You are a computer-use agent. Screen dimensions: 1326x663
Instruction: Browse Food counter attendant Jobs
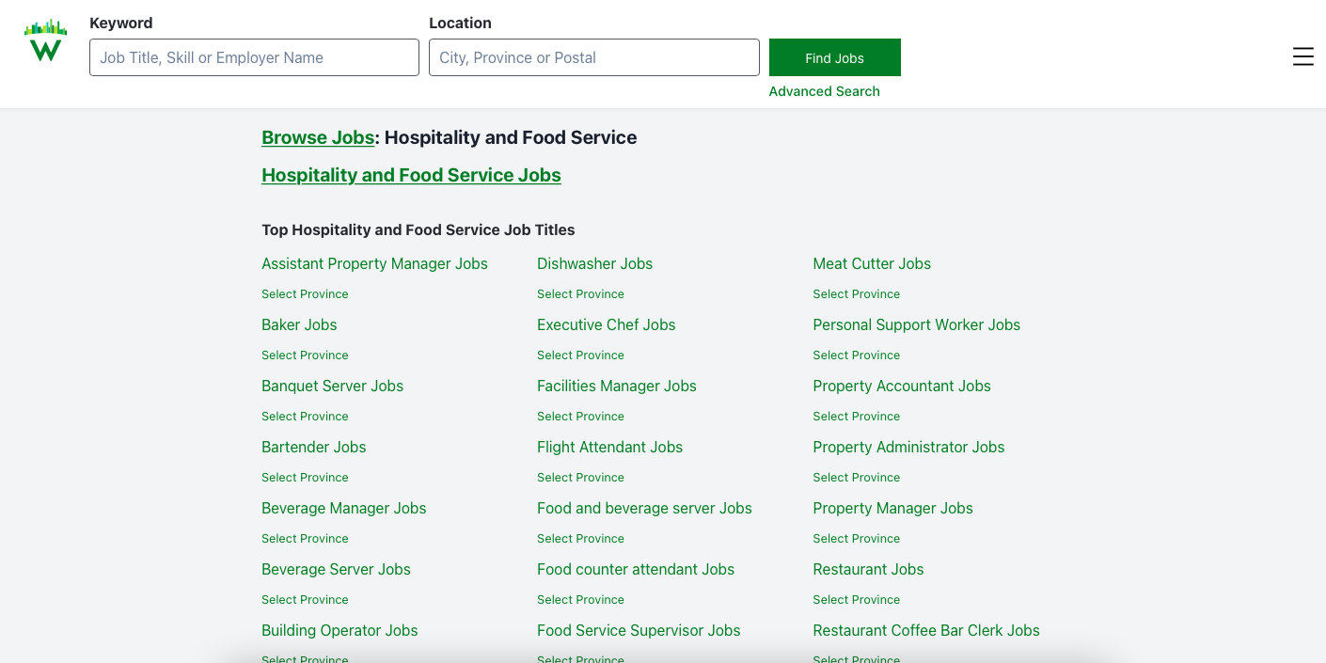[635, 570]
